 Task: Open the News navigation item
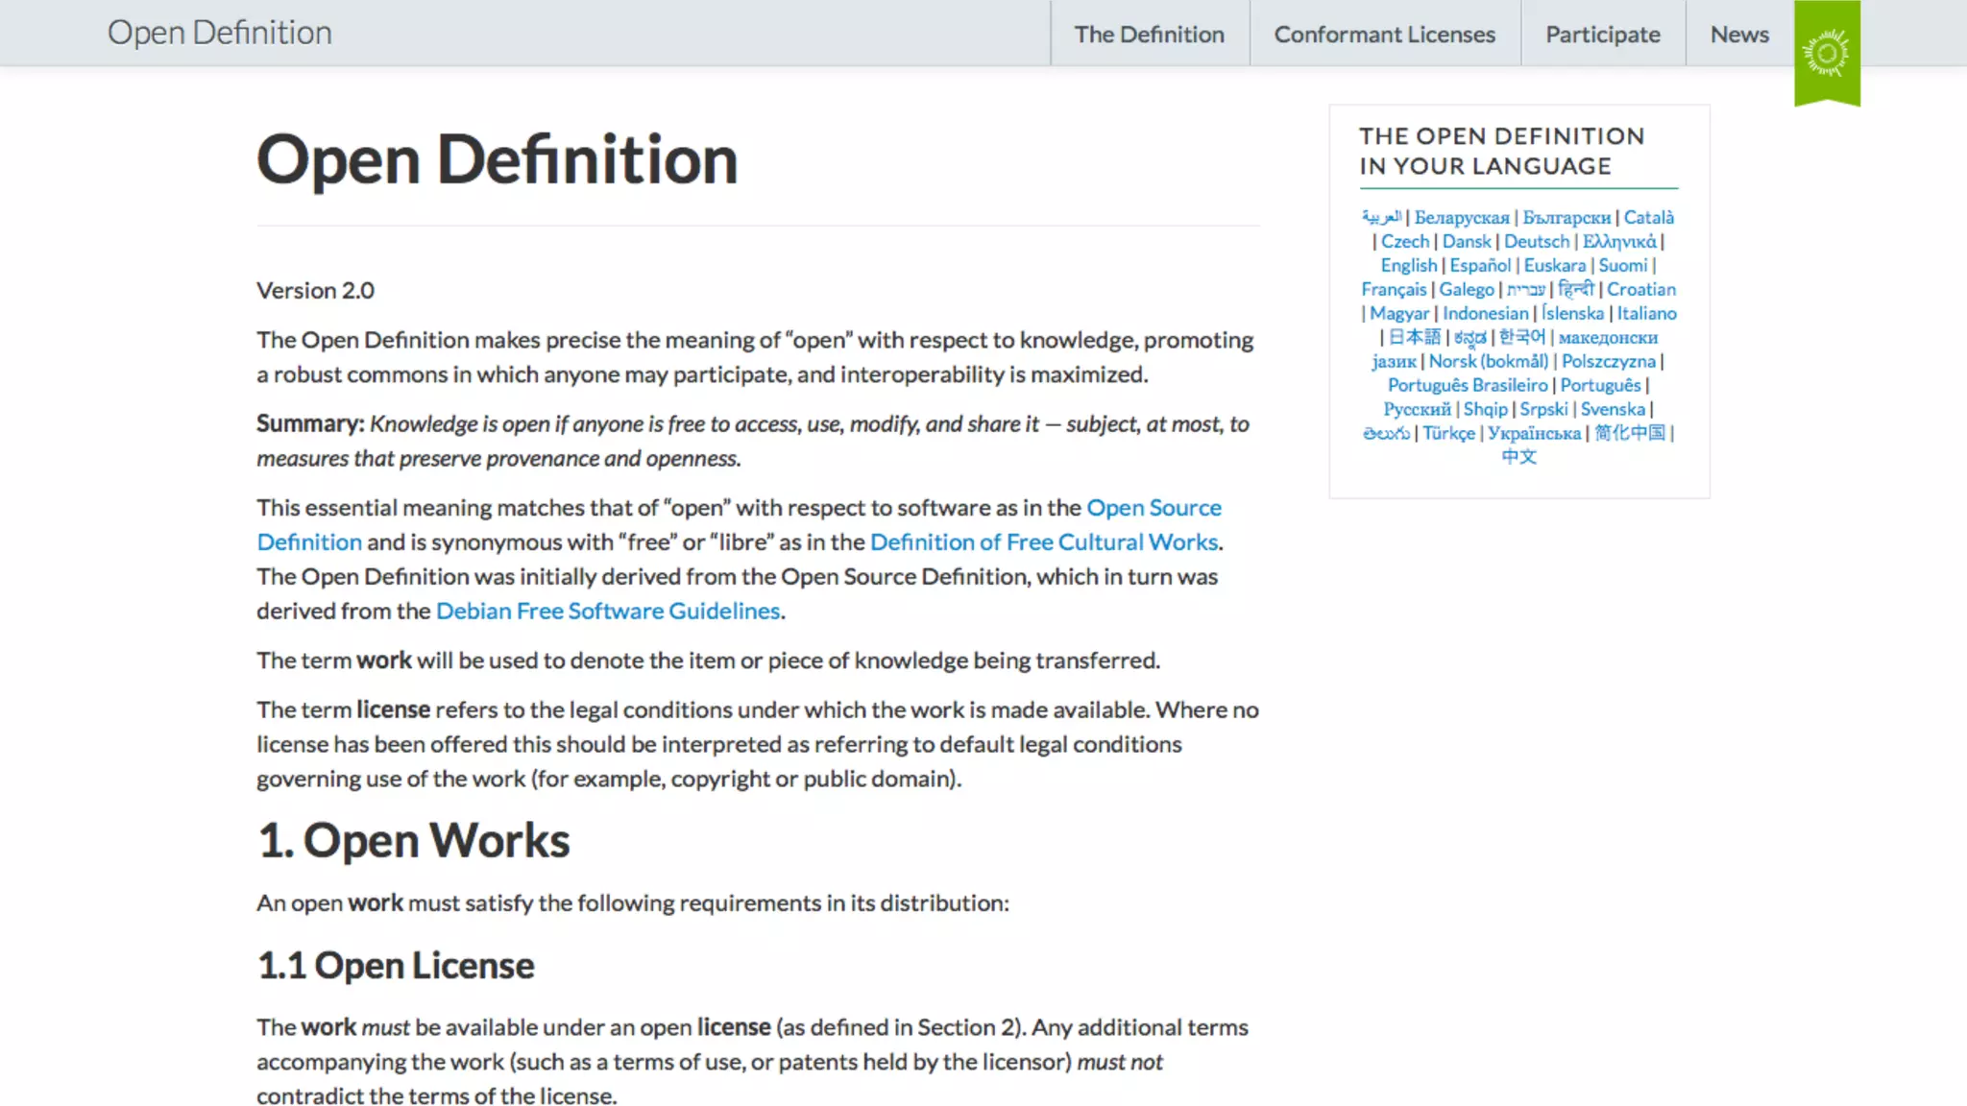1738,35
